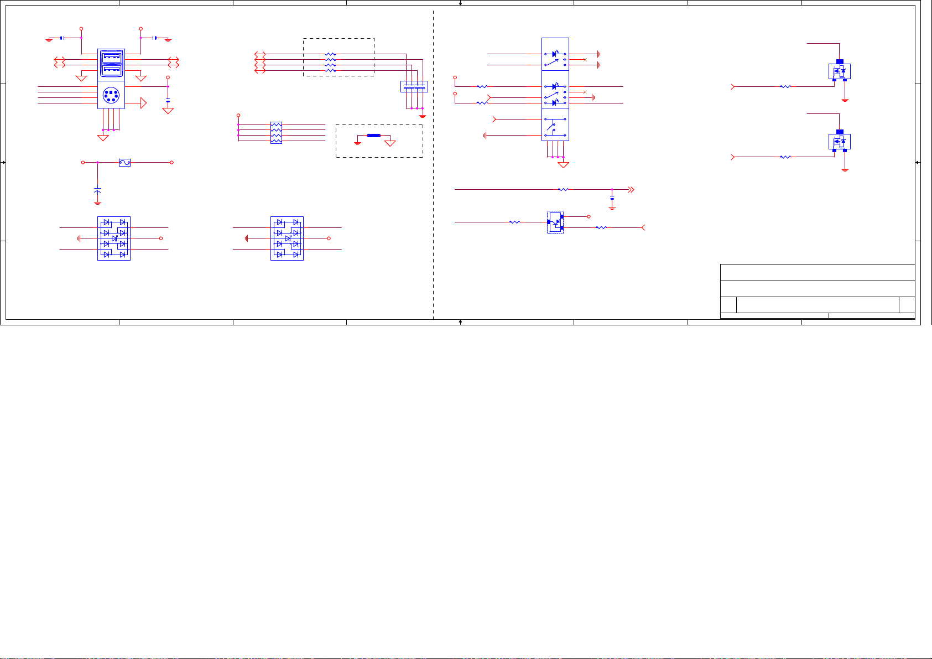Screen dimensions: 932x659
Task: Select the base resistor feeding the dashed transistor
Action: (x=514, y=222)
